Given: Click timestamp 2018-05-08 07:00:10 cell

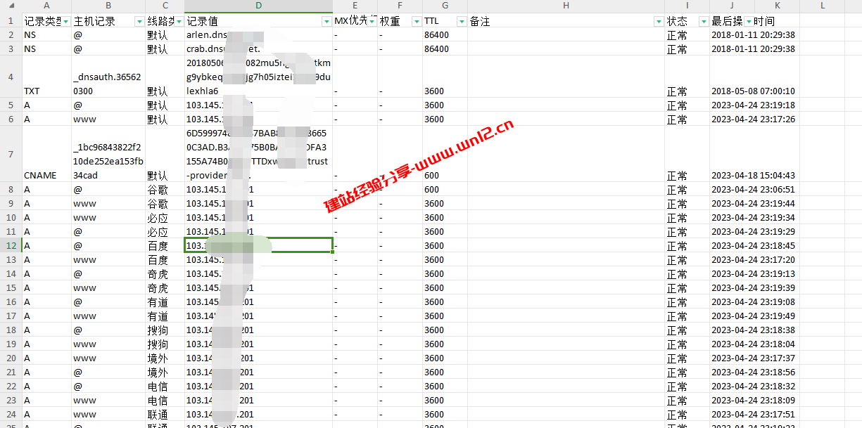Looking at the screenshot, I should (753, 91).
